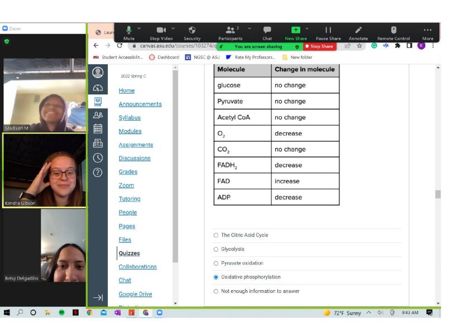Viewport: 470px width, 332px height.
Task: Click course menu scrollbar down arrow
Action: [175, 303]
